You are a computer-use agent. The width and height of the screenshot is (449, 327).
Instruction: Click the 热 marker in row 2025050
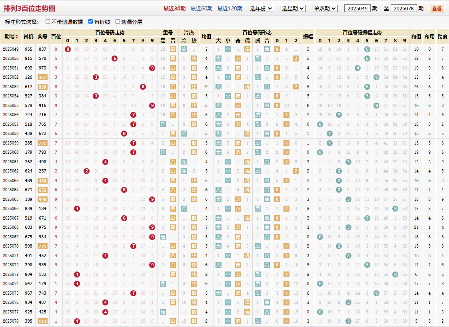click(x=194, y=59)
